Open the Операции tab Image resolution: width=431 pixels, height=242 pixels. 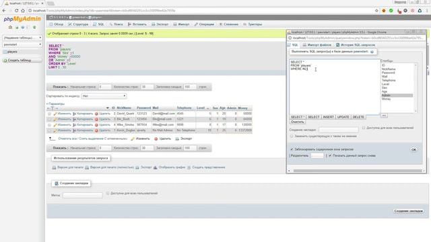[204, 24]
